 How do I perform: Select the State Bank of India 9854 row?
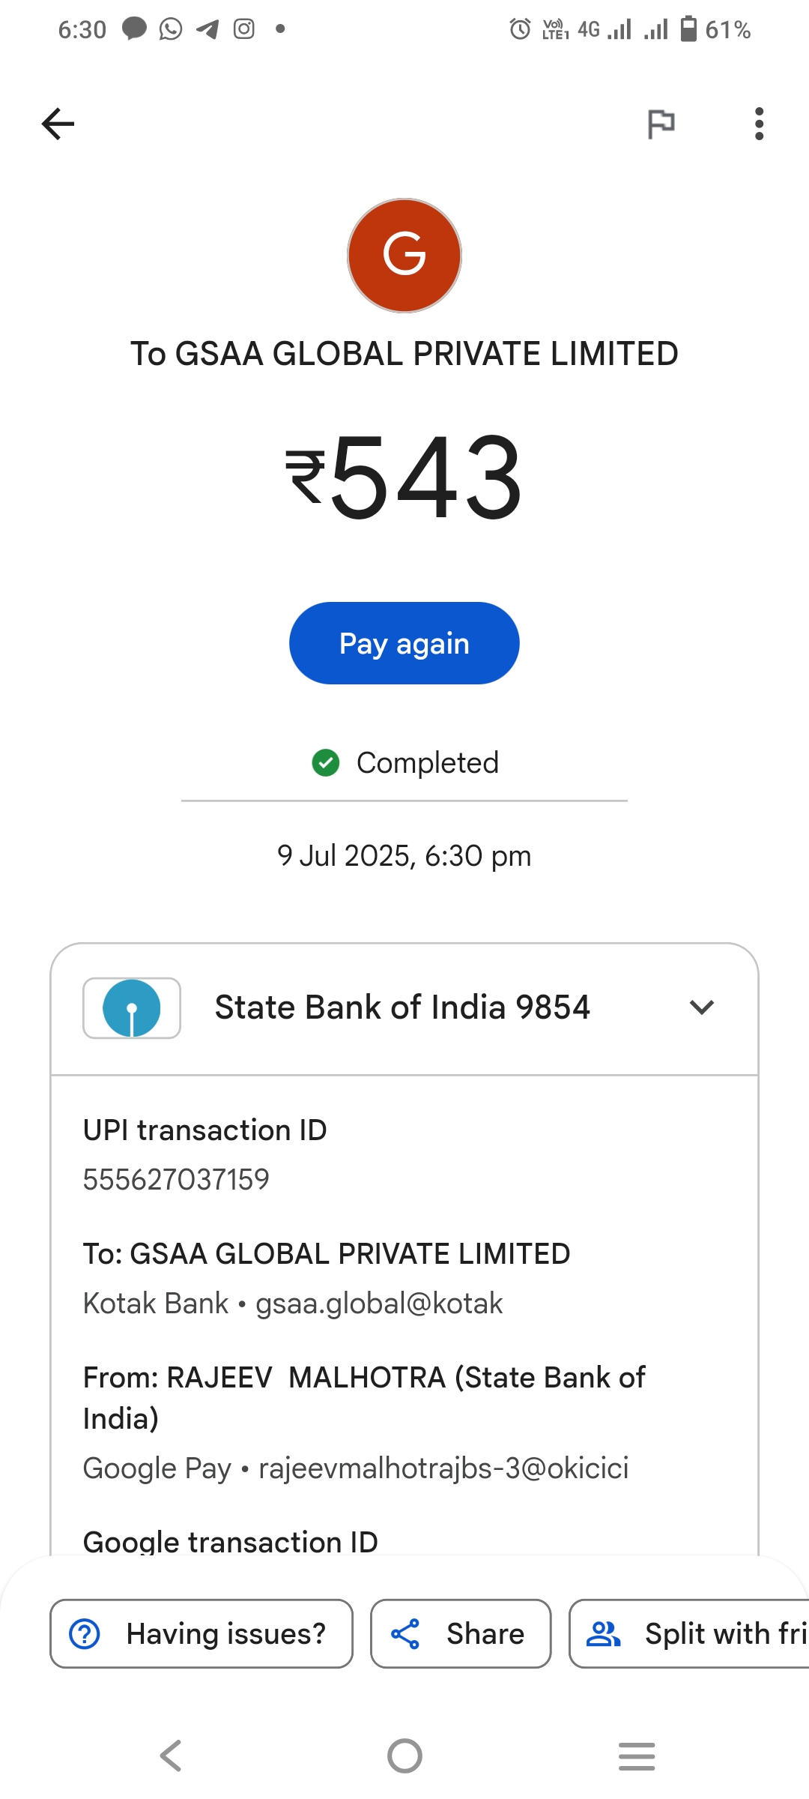[x=402, y=1008]
